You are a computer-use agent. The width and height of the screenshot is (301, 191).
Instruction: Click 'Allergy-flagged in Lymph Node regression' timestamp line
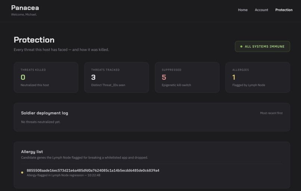click(63, 175)
